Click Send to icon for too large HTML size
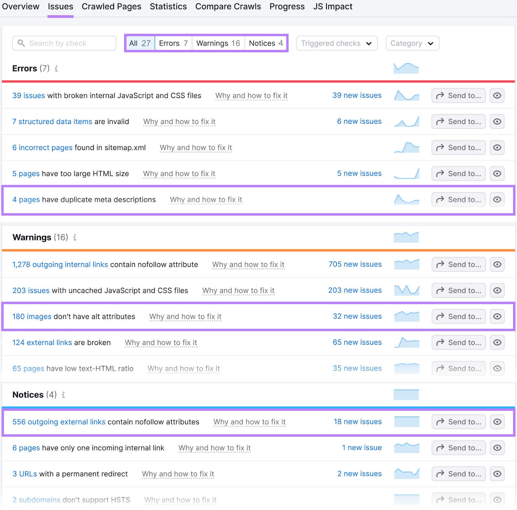The image size is (517, 510). [x=458, y=173]
